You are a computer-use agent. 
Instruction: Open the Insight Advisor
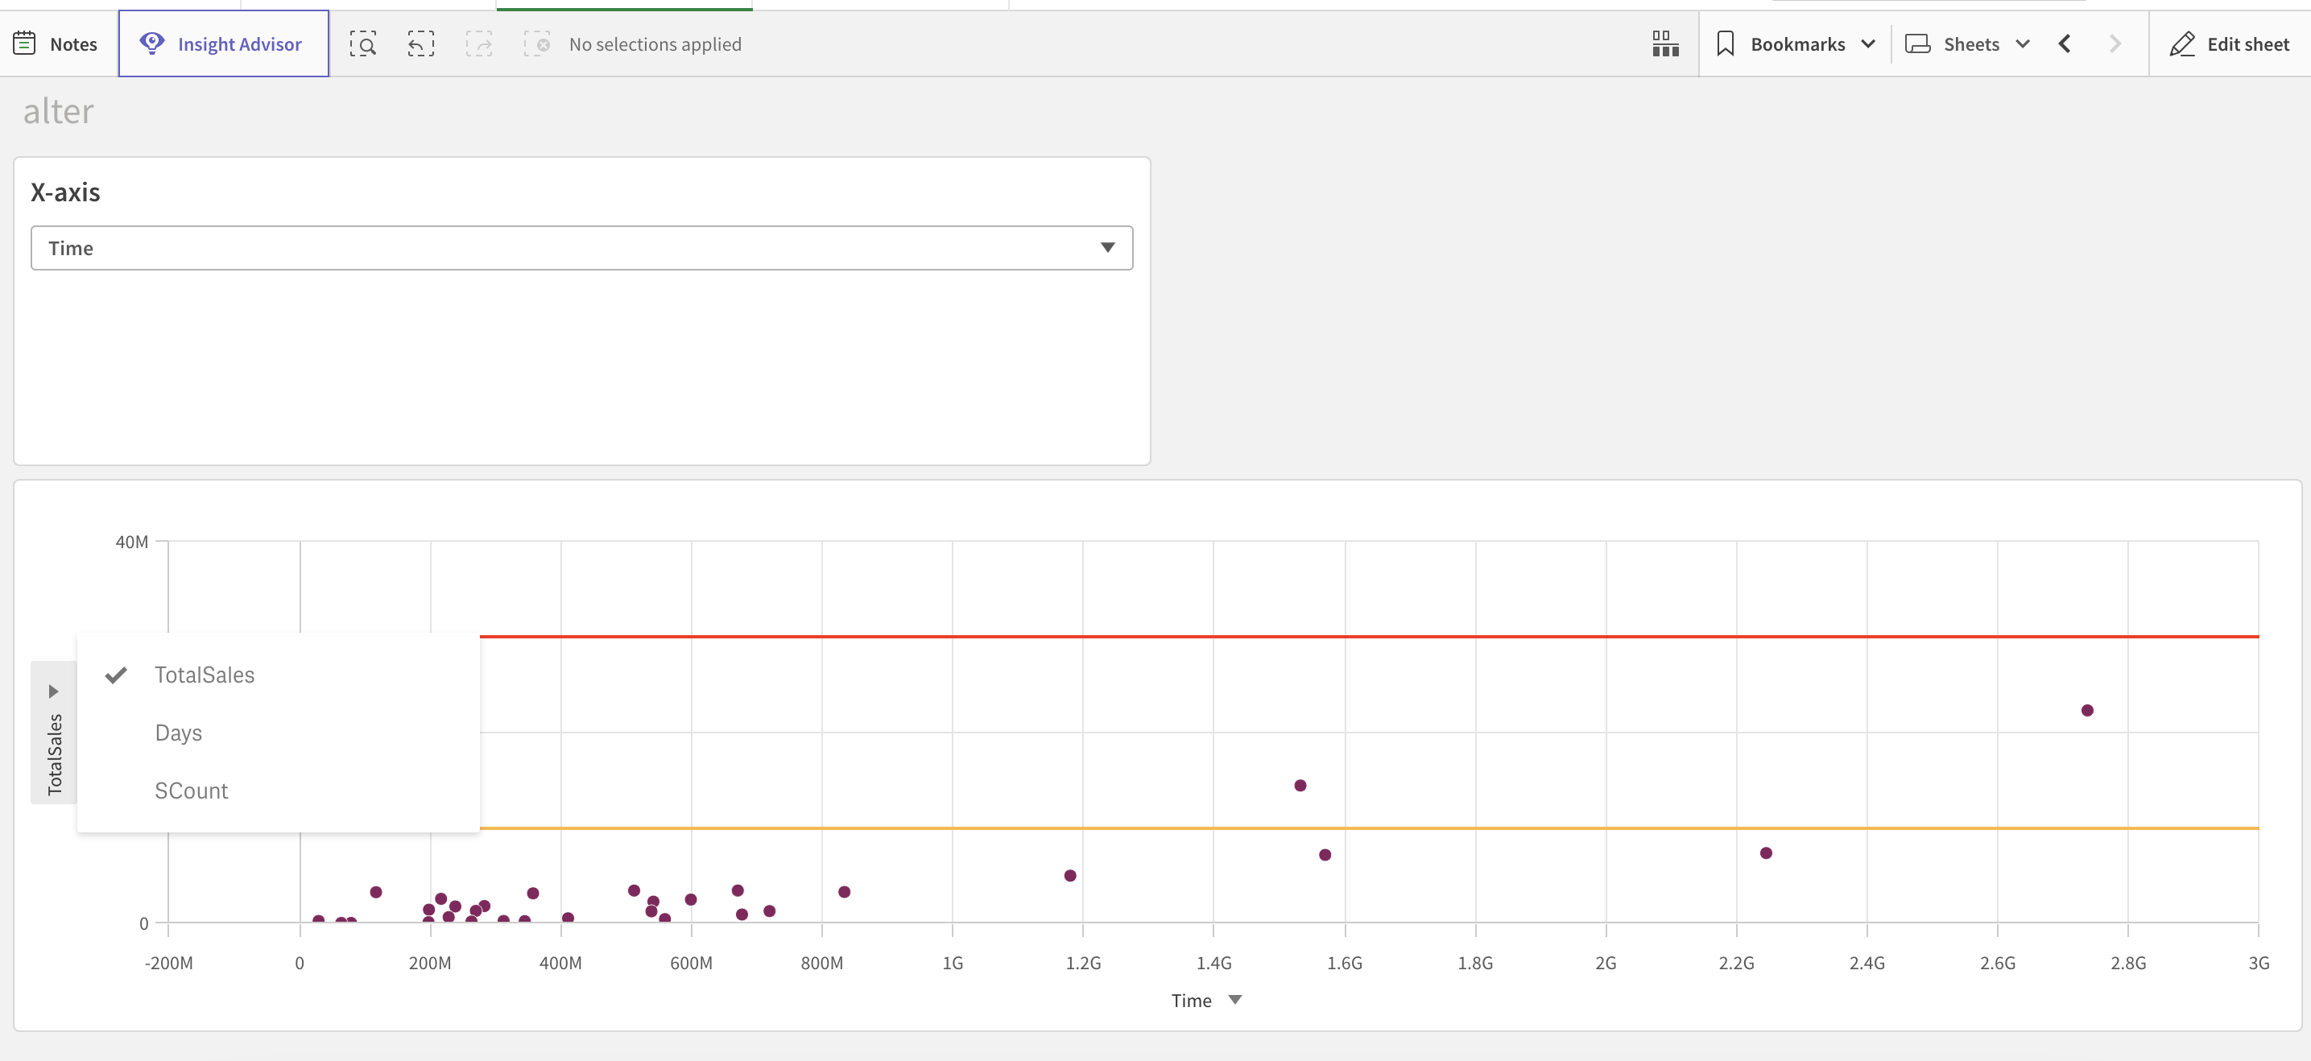[x=222, y=43]
